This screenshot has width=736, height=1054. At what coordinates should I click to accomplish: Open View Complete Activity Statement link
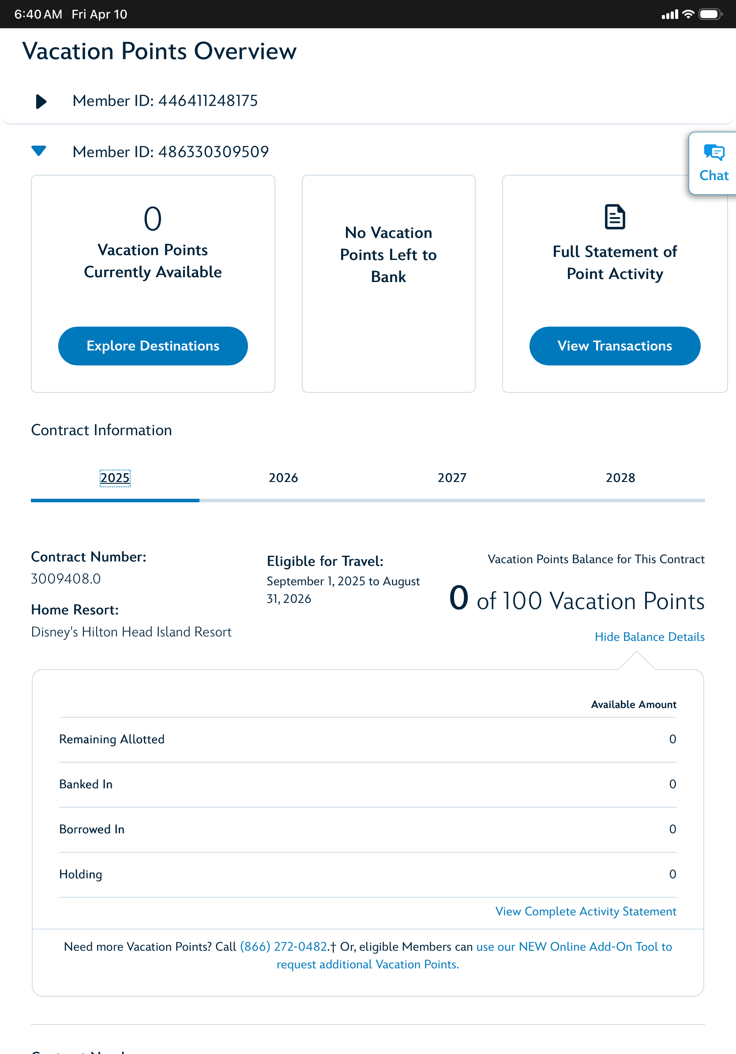click(586, 911)
